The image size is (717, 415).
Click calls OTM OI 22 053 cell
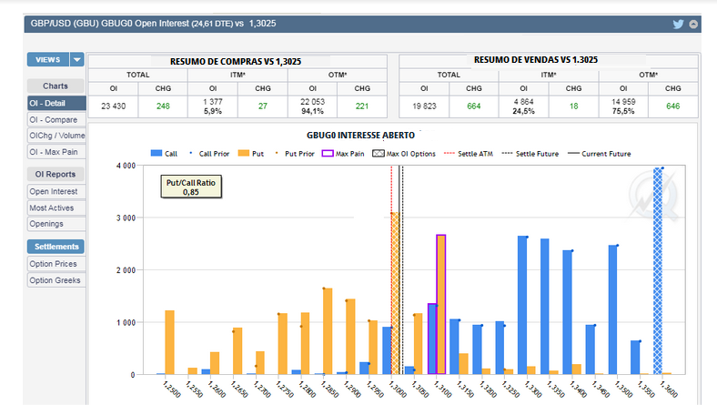[x=312, y=106]
